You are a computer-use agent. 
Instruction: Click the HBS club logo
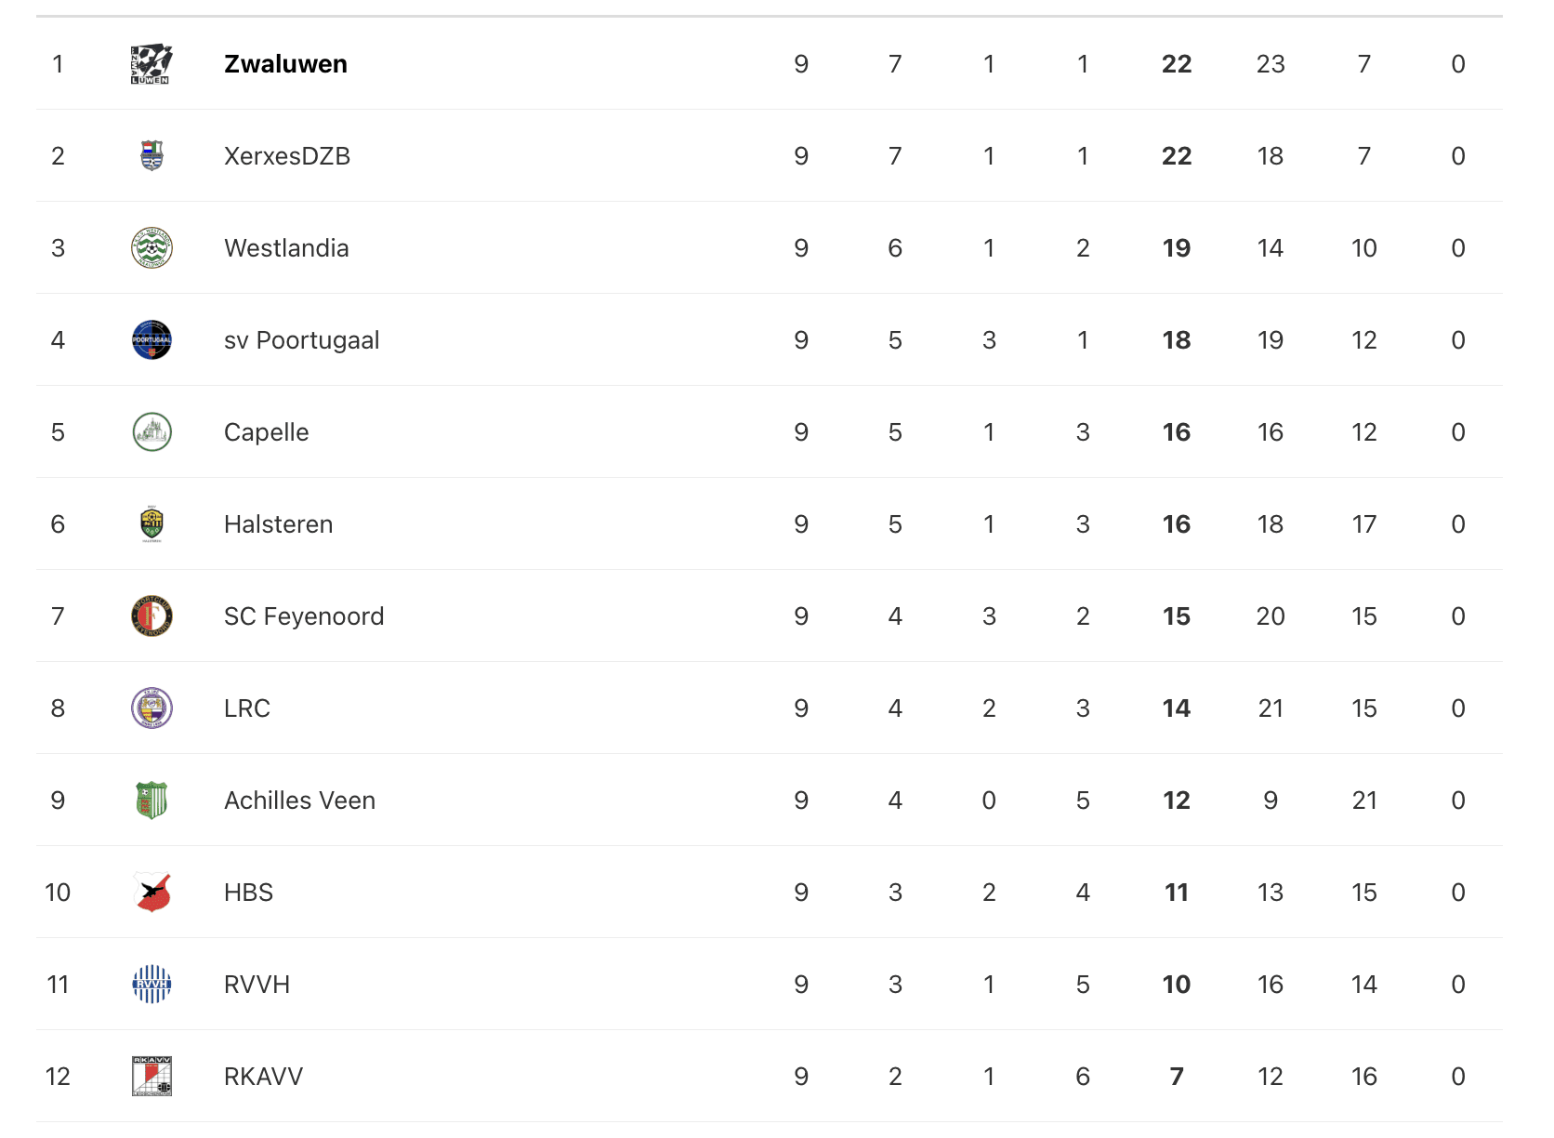[151, 893]
